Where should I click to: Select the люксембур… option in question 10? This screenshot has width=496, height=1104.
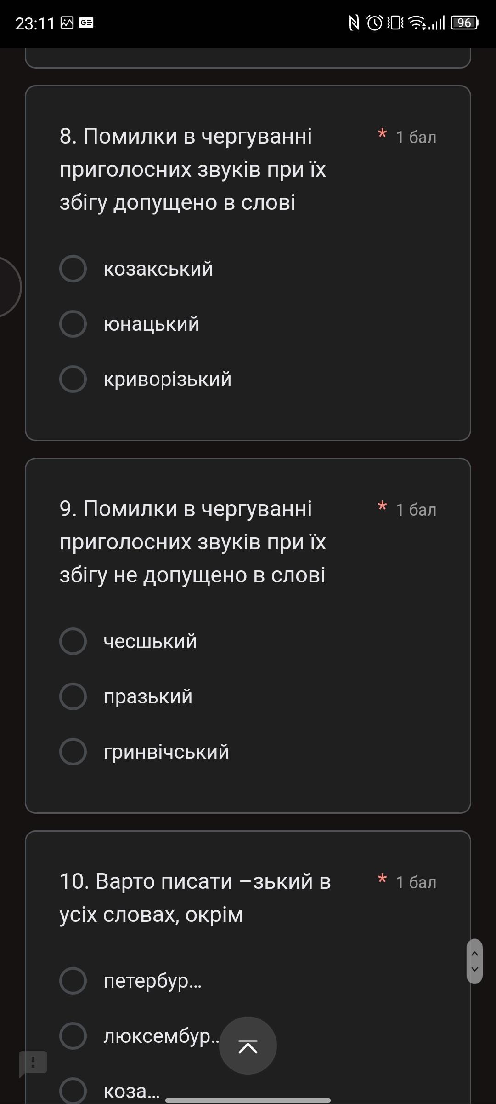[73, 1036]
